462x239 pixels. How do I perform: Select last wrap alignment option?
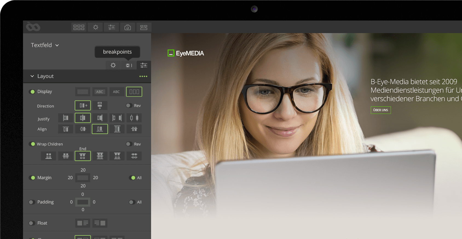(134, 156)
